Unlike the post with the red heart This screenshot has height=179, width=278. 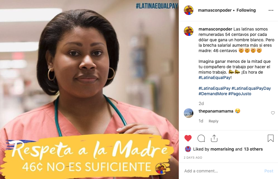188,138
